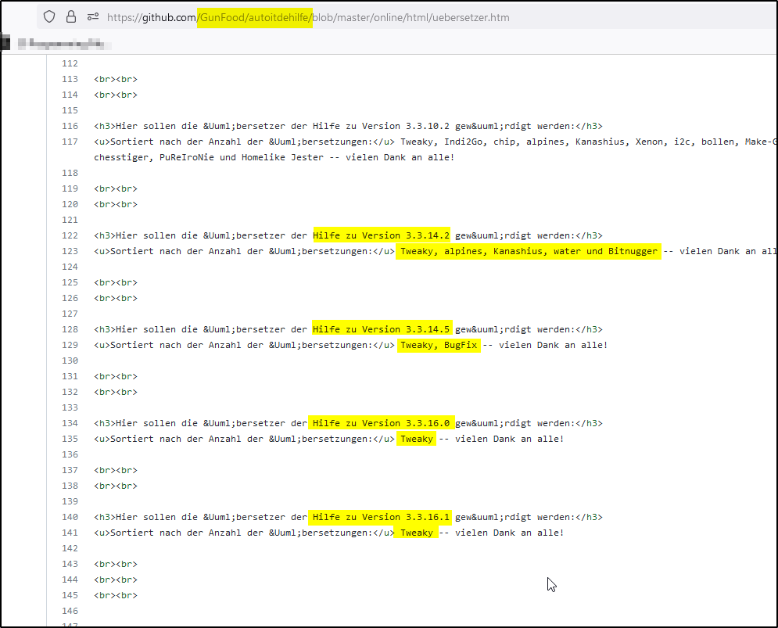The image size is (778, 628).
Task: Click the highlighted 'Hilfe zu Version 3.3.16.0' text
Action: 382,423
